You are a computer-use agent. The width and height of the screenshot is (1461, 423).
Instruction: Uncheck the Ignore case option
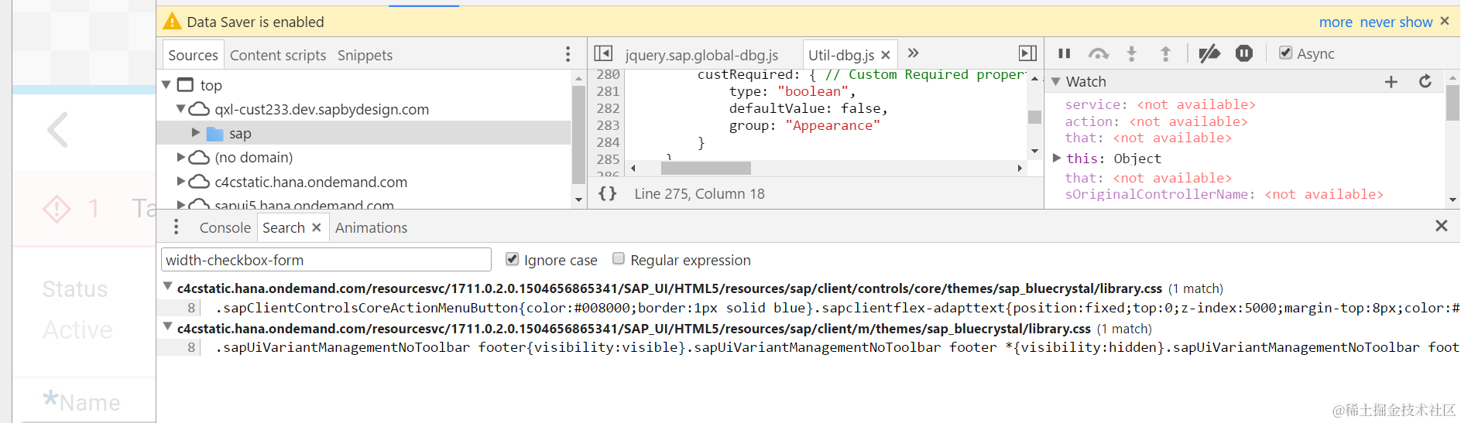pos(512,259)
